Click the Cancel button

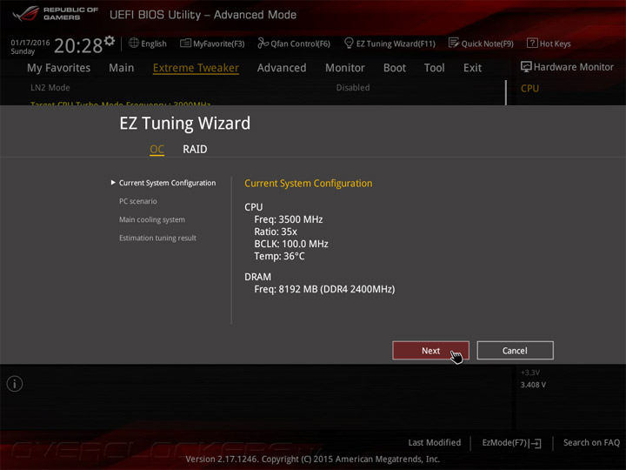pos(515,351)
